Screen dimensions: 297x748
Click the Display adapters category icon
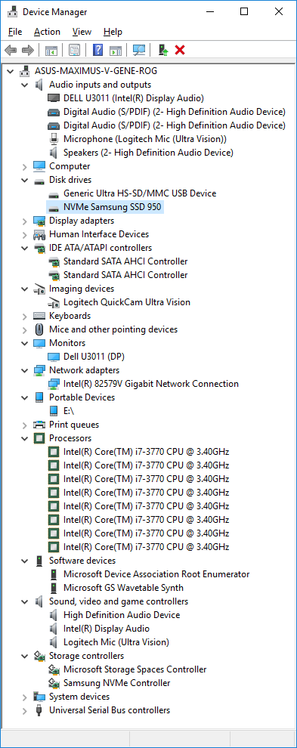[39, 221]
